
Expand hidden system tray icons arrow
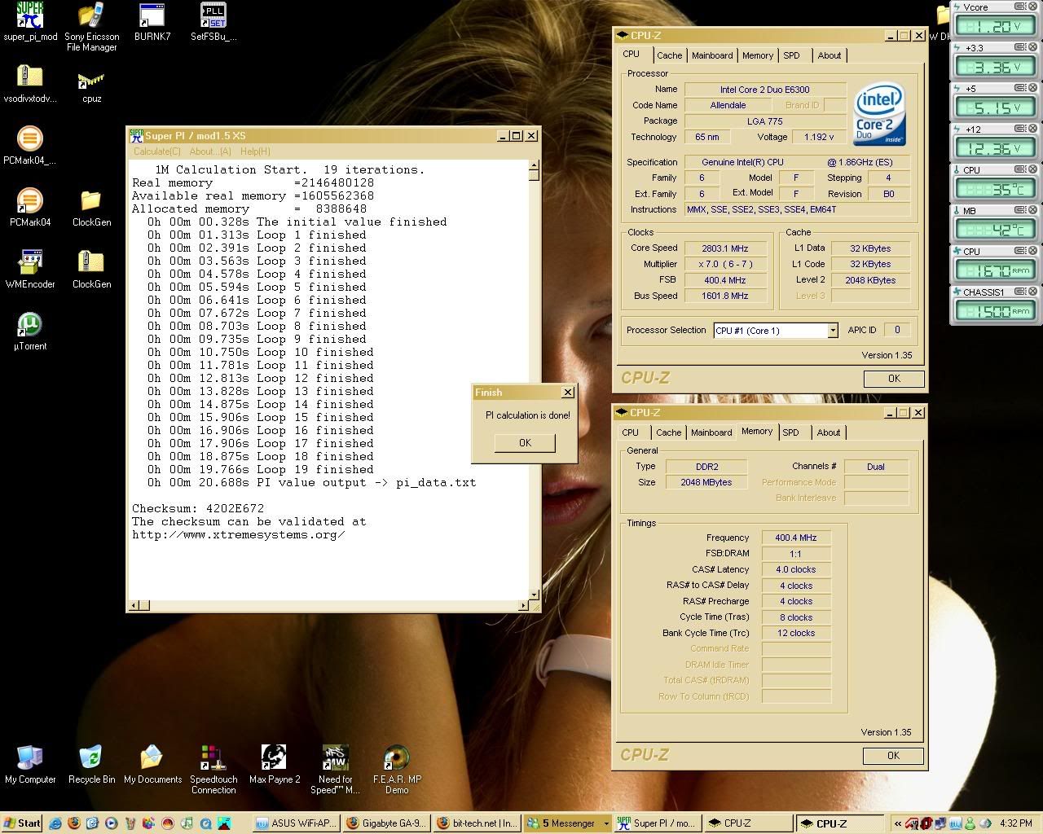[x=898, y=823]
